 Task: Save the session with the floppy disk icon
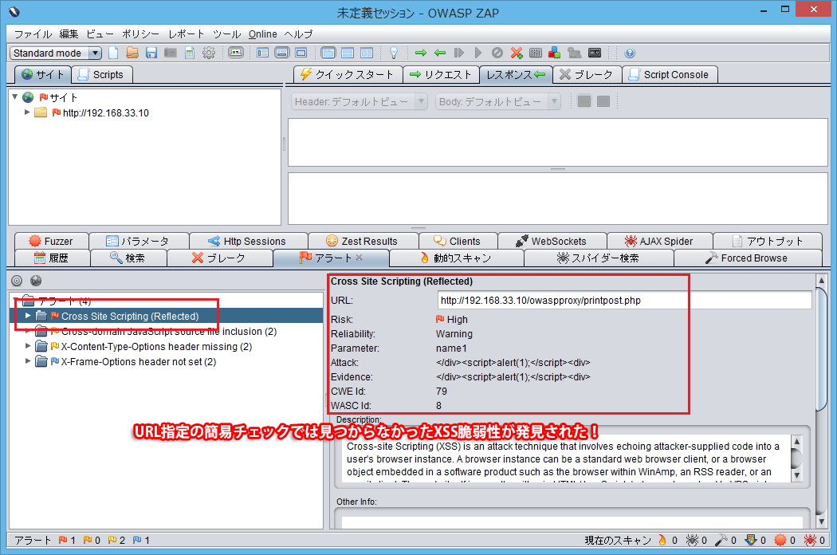[151, 53]
